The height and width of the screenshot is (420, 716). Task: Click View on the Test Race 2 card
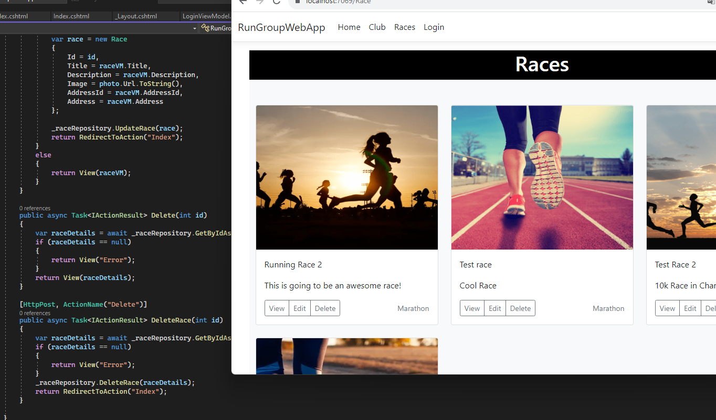click(667, 308)
